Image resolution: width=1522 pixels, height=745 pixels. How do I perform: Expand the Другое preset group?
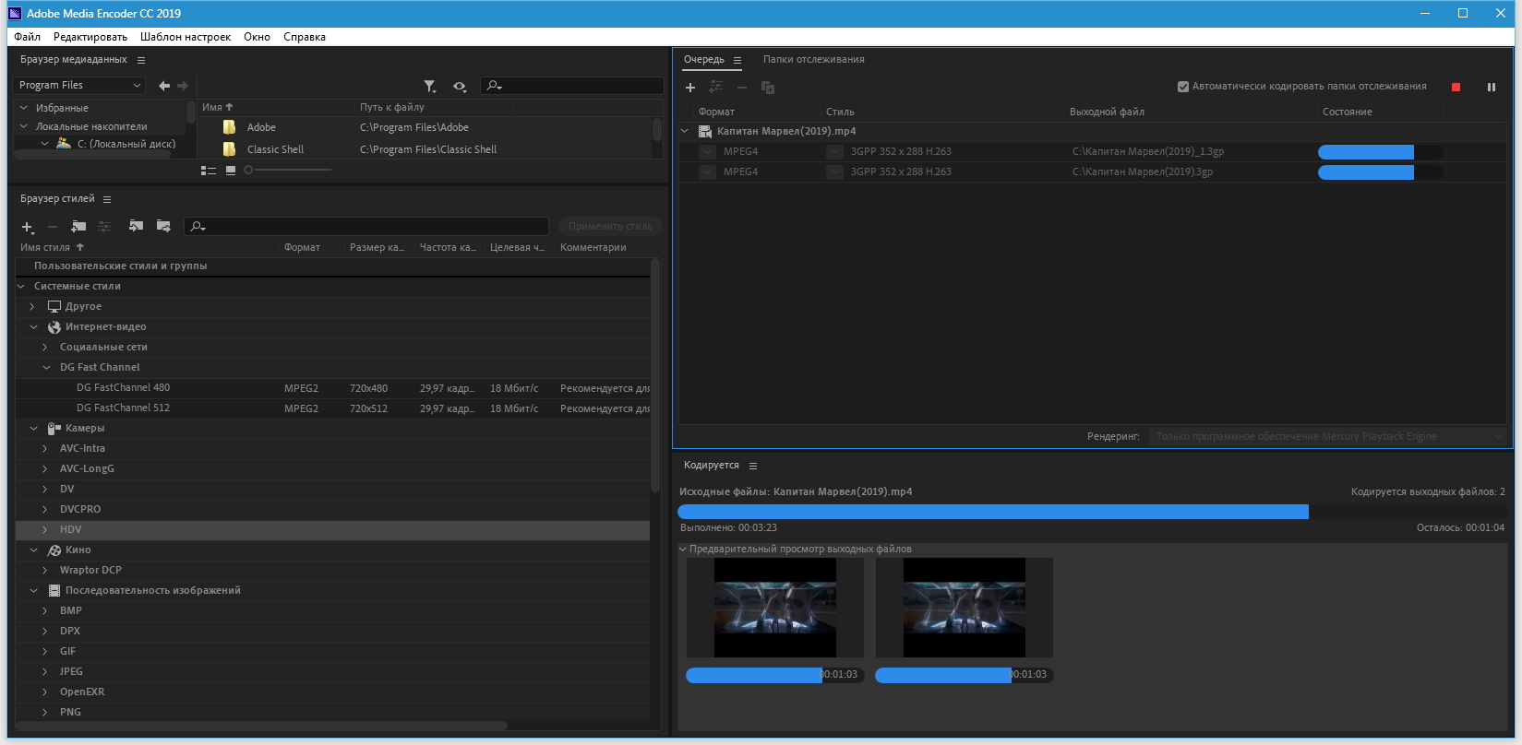click(x=32, y=307)
